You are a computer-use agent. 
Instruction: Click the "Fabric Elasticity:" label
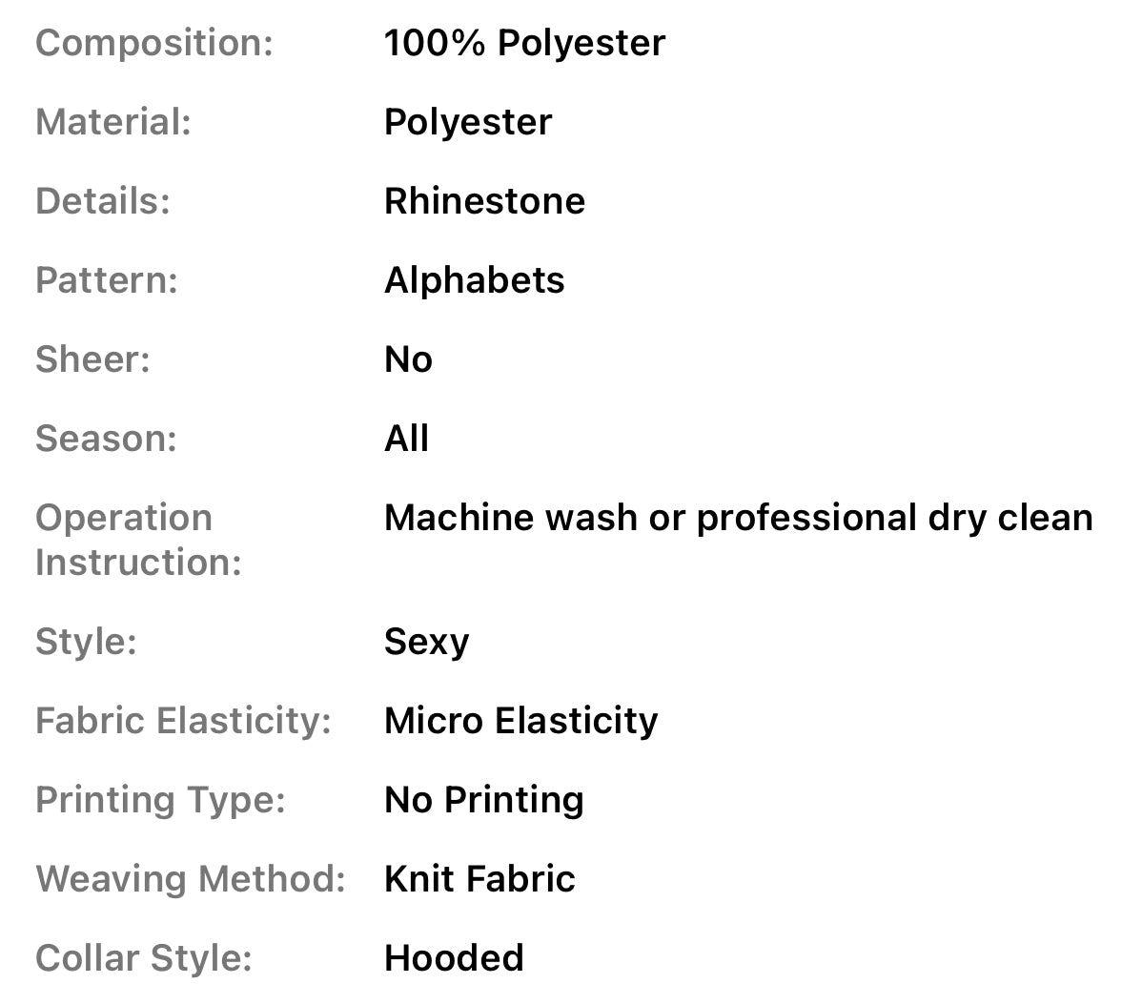pyautogui.click(x=183, y=721)
